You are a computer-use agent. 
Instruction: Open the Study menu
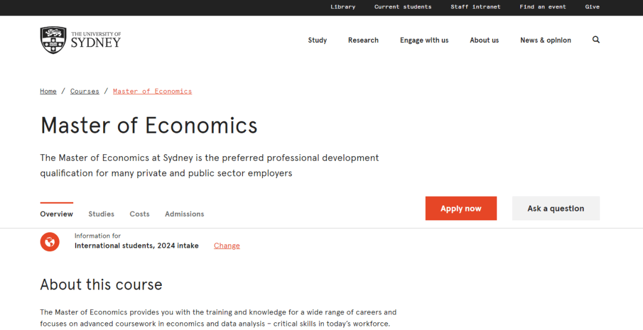[317, 41]
